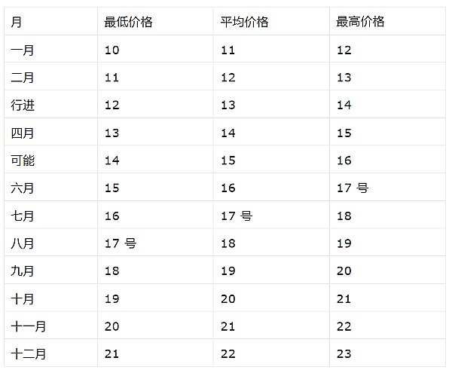Click the 行进 row label
Viewport: 452px width, 373px height.
[x=23, y=105]
